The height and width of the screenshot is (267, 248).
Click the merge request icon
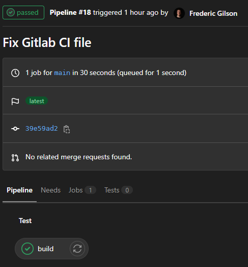15,158
